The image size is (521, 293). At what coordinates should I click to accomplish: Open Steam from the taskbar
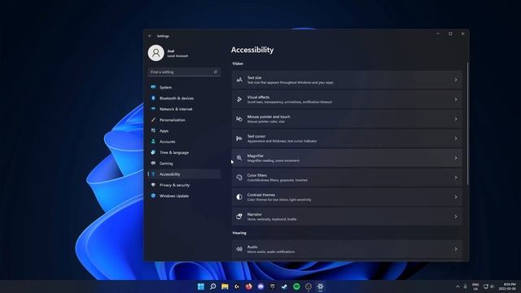point(284,286)
